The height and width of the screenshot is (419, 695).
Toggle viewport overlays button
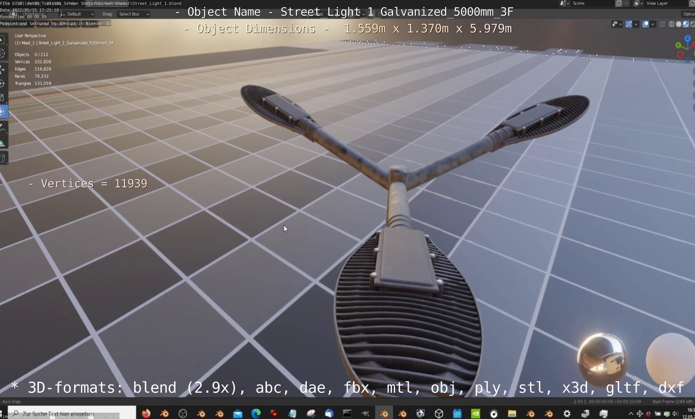coord(645,24)
